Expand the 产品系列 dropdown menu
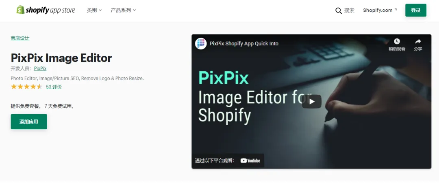Viewport: 439px width, 183px height. [123, 10]
